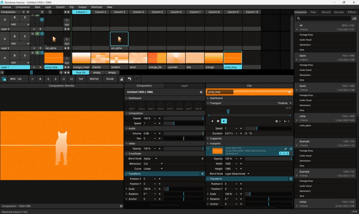Click the blue beat indicator square left of BPM

tap(4, 79)
